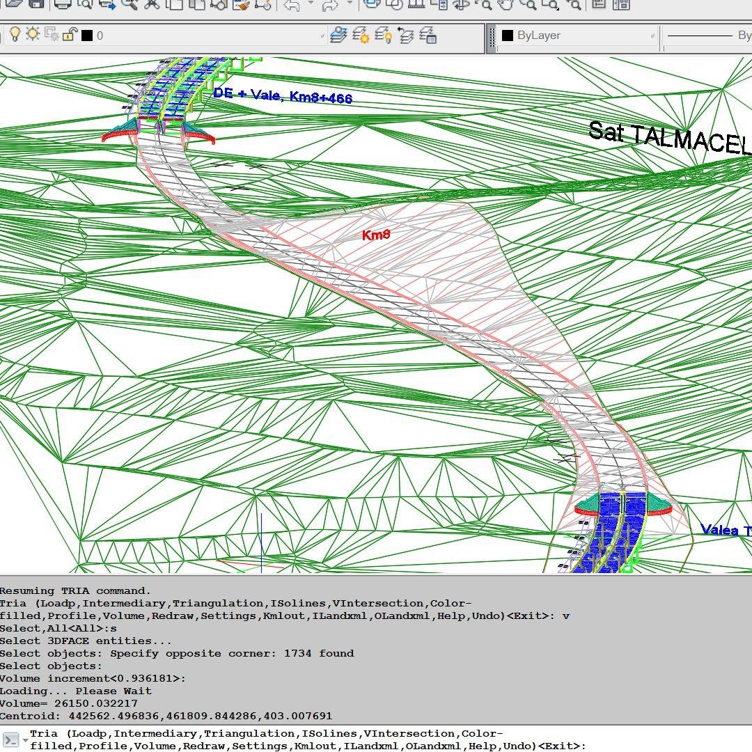The height and width of the screenshot is (752, 752).
Task: Open the Properties palette icon
Action: [x=599, y=6]
